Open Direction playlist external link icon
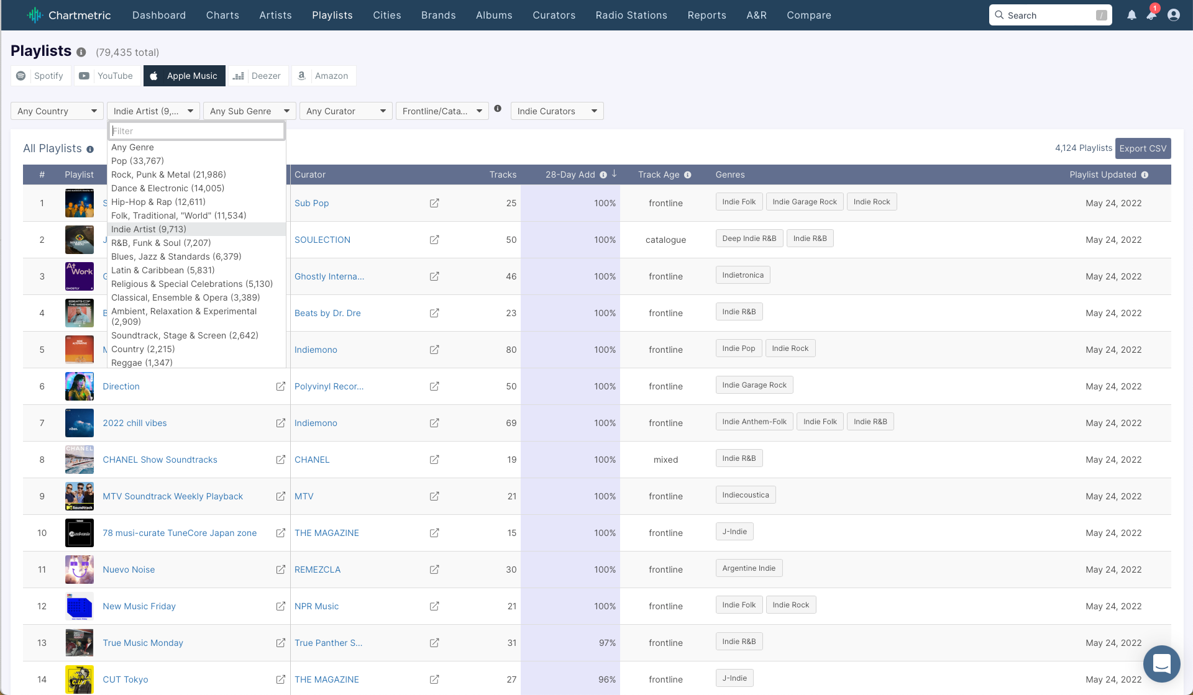 (281, 386)
